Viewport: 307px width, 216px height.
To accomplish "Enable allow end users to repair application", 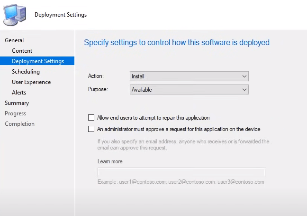I will click(91, 118).
